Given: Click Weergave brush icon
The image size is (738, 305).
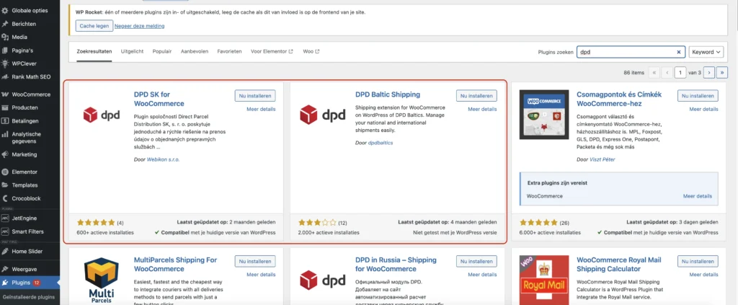Looking at the screenshot, I should (5, 269).
